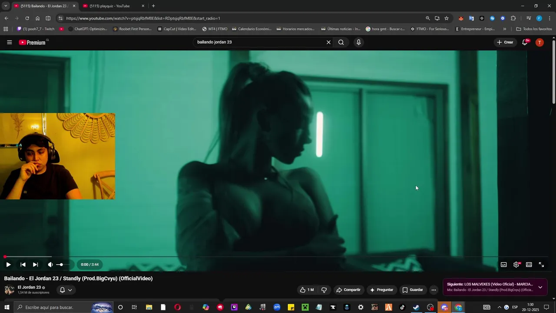Viewport: 556px width, 313px height.
Task: Open a new browser tab
Action: click(153, 6)
